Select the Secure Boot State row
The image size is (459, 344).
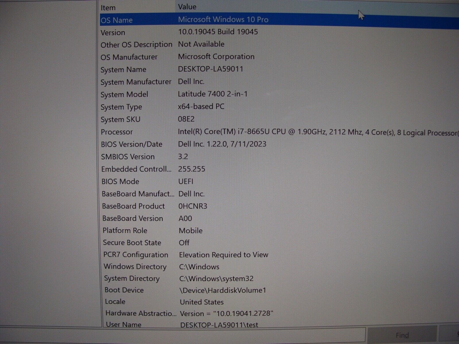pos(132,243)
